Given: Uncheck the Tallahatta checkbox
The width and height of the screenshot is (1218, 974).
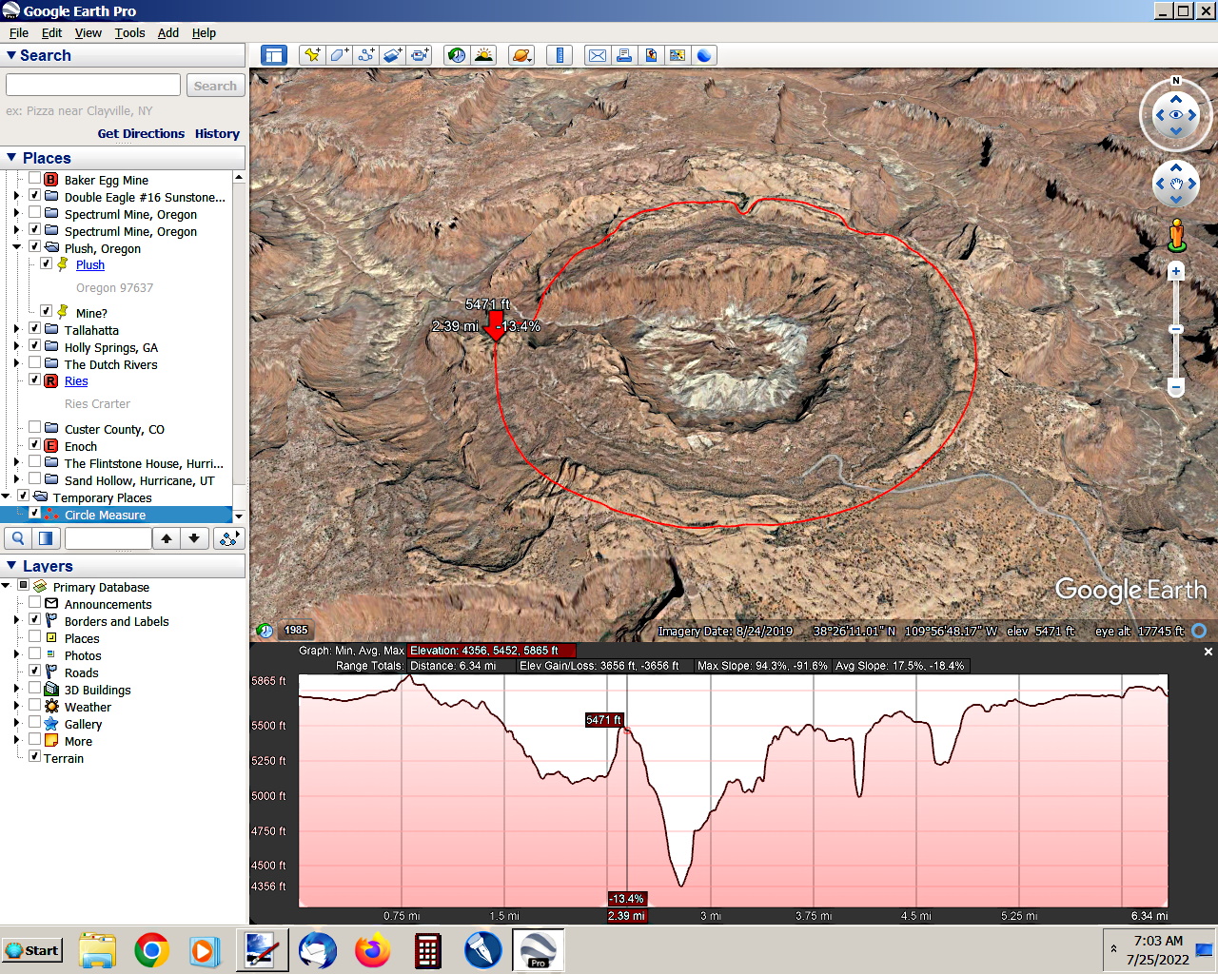Looking at the screenshot, I should click(x=35, y=328).
